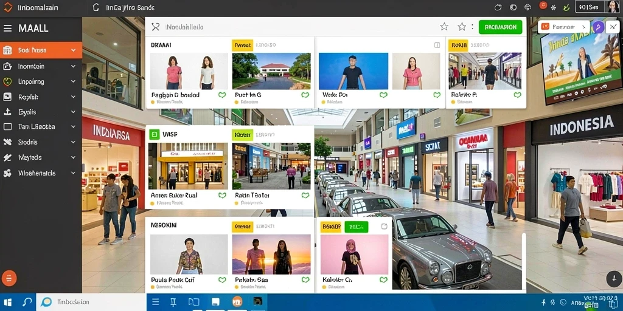Expand the Royialt chevron
Screen dimensions: 623x311
point(73,97)
